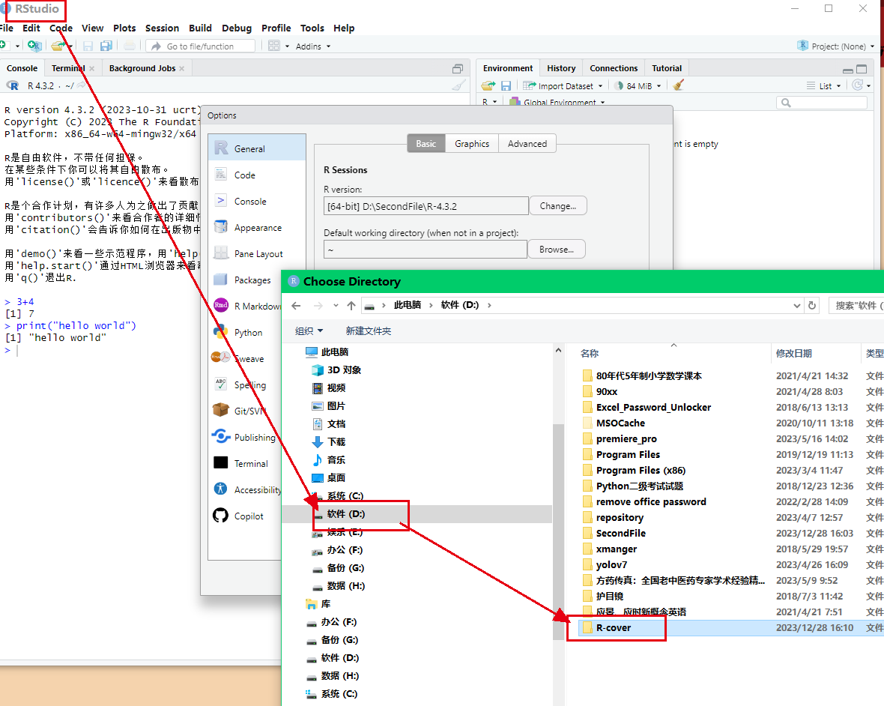Screen dimensions: 884x706
Task: Close the Terminal tab
Action: click(91, 68)
